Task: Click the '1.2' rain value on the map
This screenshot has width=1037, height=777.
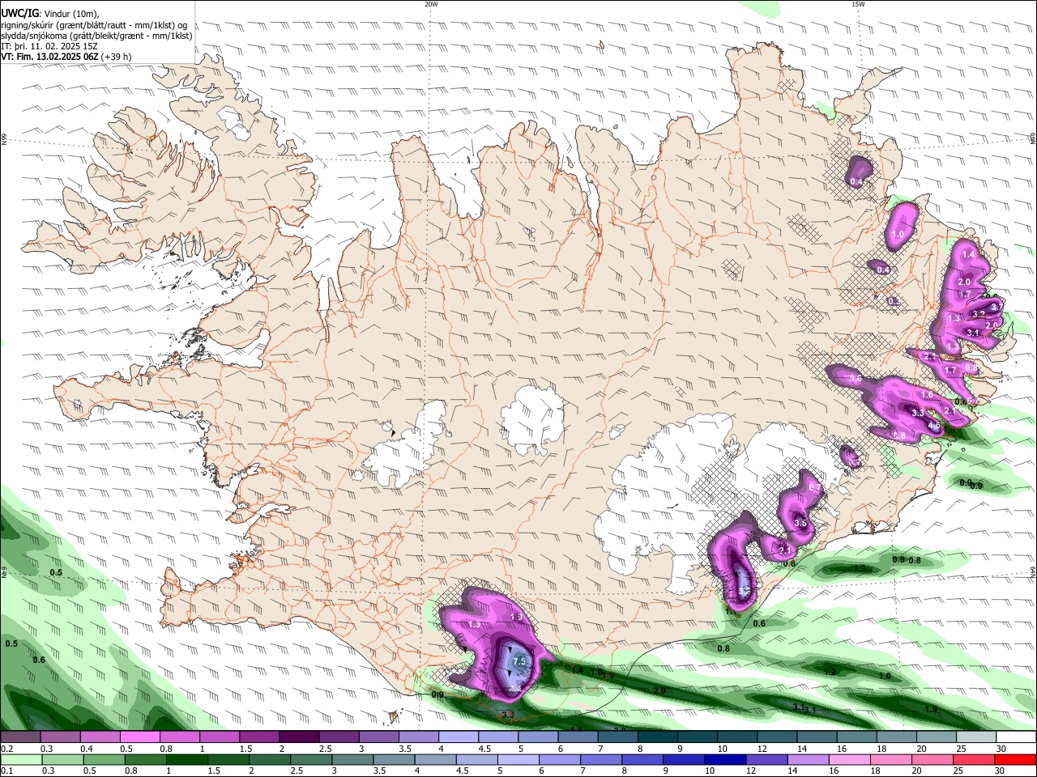Action: click(830, 673)
